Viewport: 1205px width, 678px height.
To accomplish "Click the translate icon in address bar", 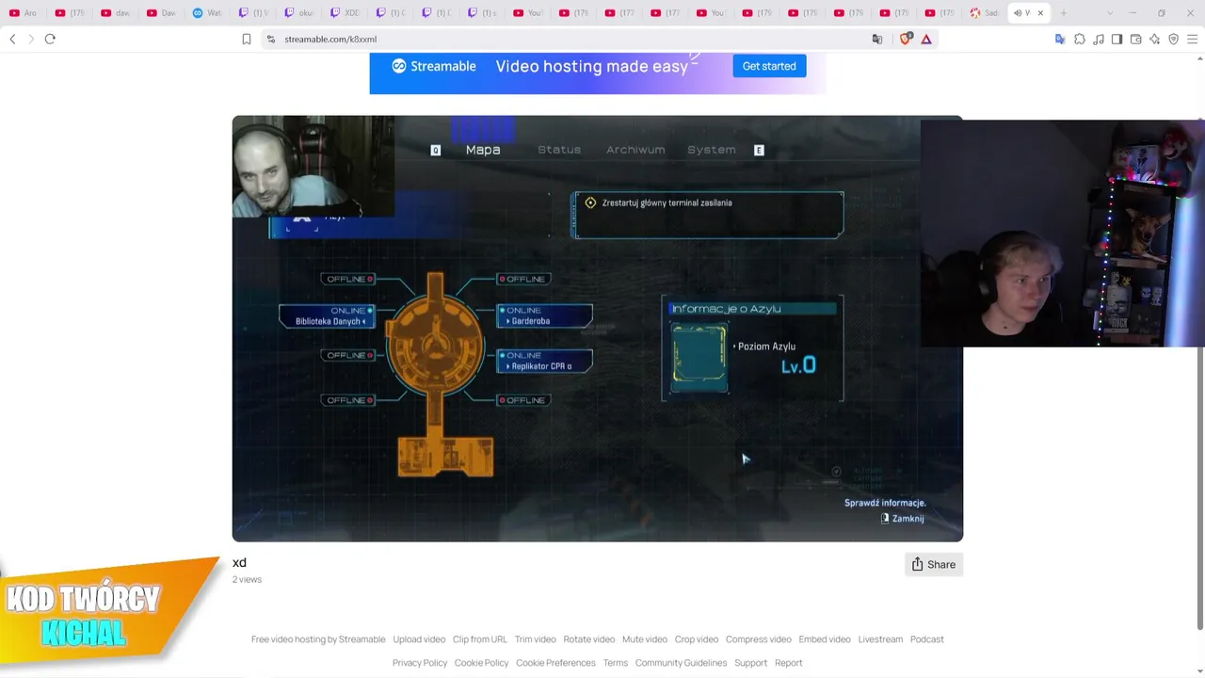I will point(877,39).
